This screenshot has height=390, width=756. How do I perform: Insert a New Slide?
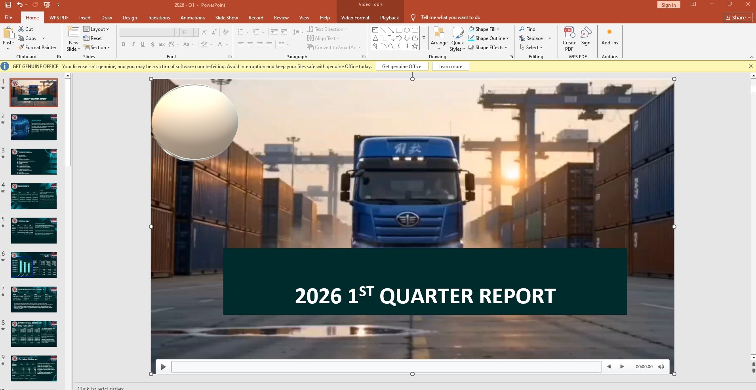tap(74, 38)
